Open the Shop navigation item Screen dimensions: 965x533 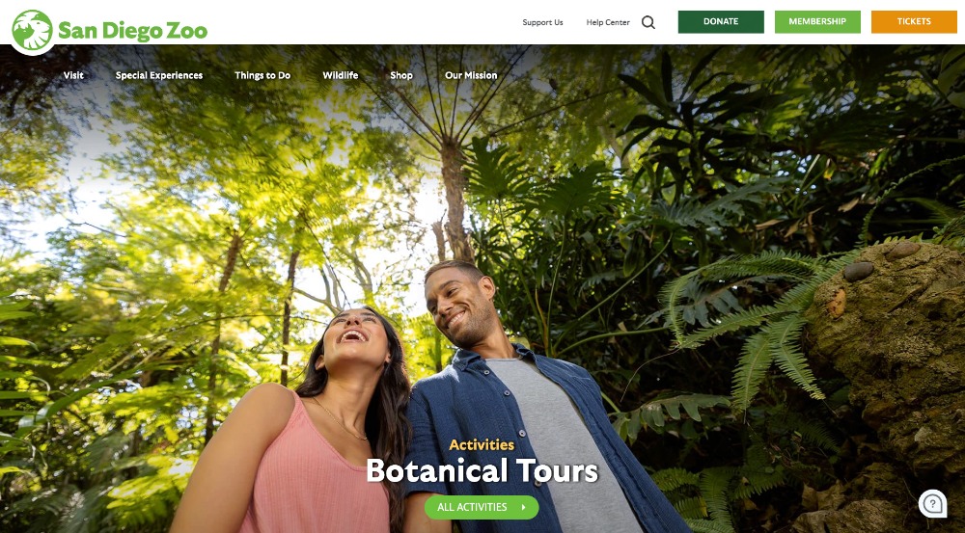tap(401, 75)
